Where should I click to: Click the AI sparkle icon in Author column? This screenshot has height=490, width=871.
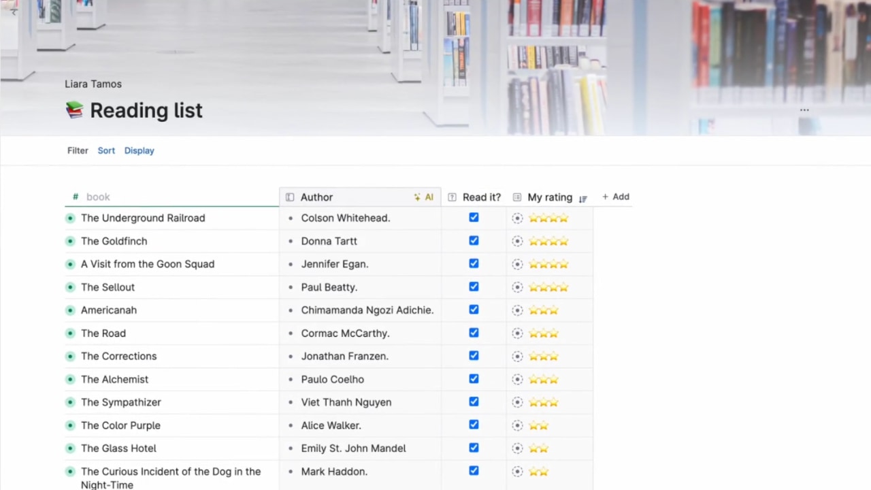tap(417, 197)
